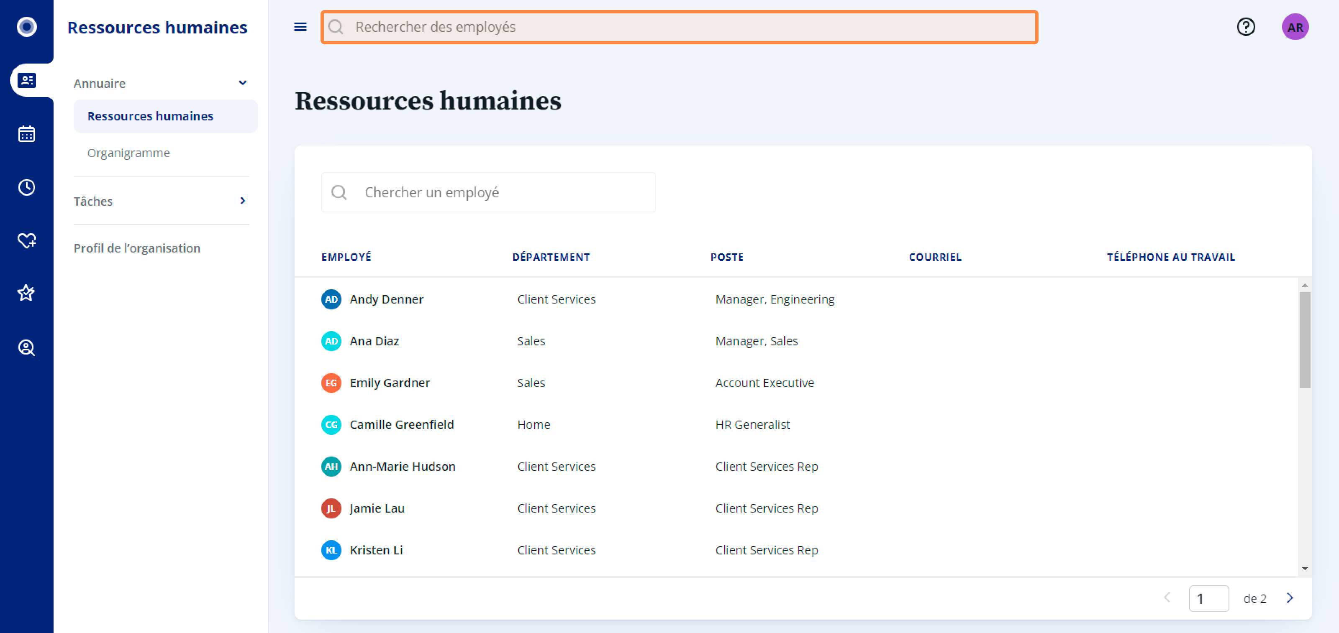Open Ann-Marie Hudson's profile name
Image resolution: width=1339 pixels, height=633 pixels.
(403, 467)
